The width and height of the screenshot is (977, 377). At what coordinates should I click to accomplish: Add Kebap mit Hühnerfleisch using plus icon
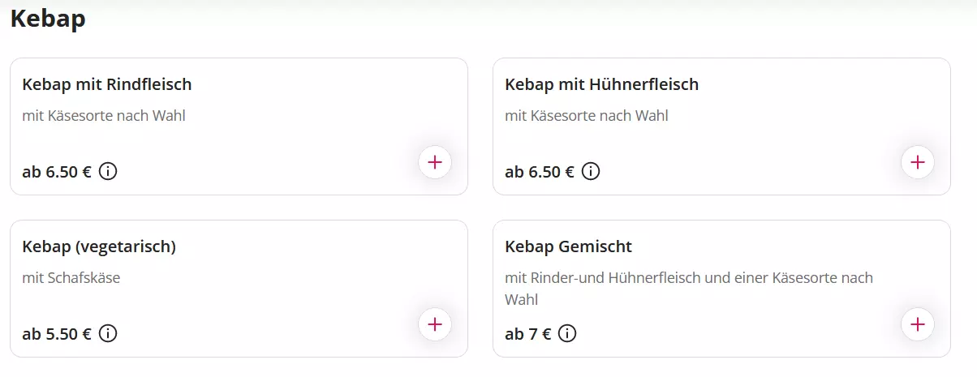[918, 162]
